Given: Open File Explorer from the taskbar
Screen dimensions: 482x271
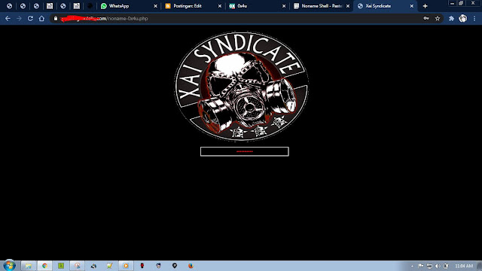Looking at the screenshot, I should coord(29,266).
